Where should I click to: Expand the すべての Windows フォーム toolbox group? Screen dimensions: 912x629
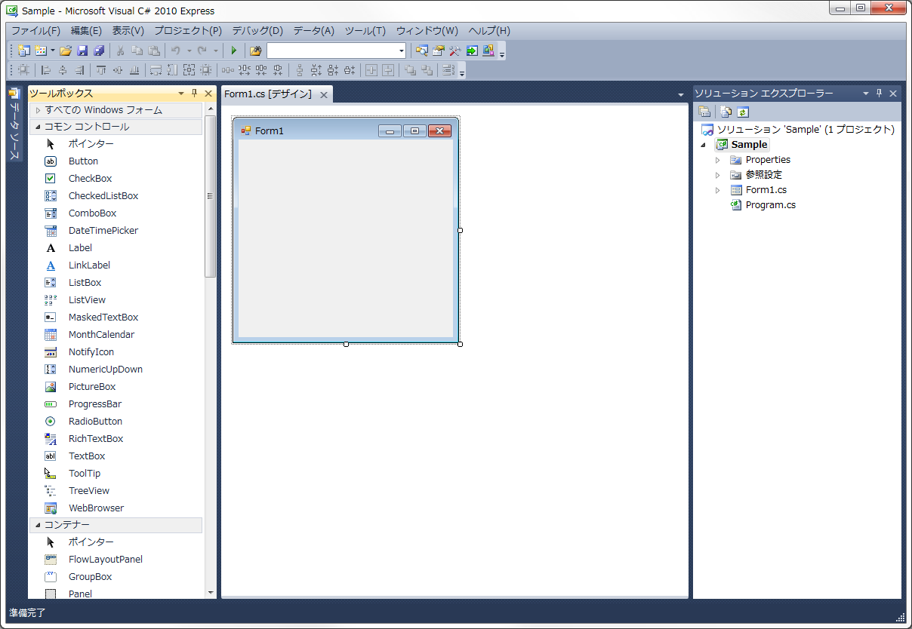coord(39,110)
